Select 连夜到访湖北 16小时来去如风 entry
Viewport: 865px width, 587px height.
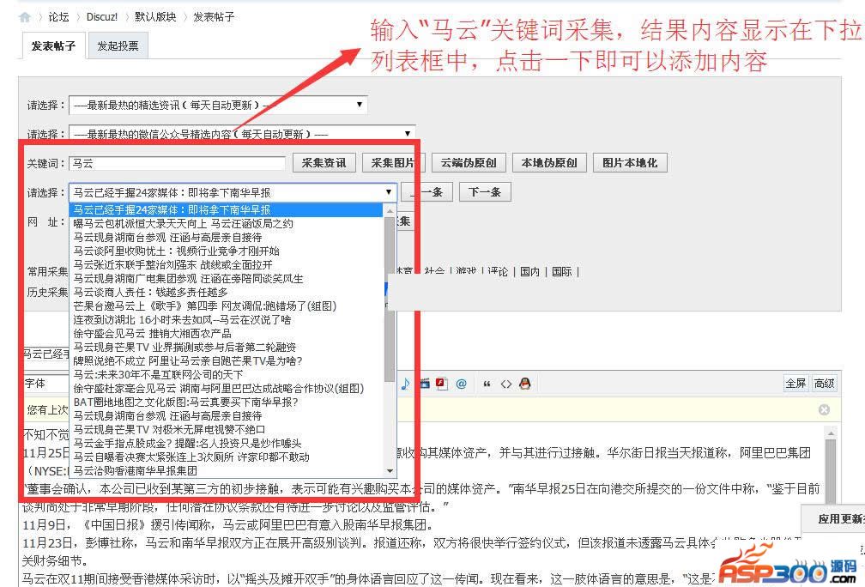click(x=227, y=319)
